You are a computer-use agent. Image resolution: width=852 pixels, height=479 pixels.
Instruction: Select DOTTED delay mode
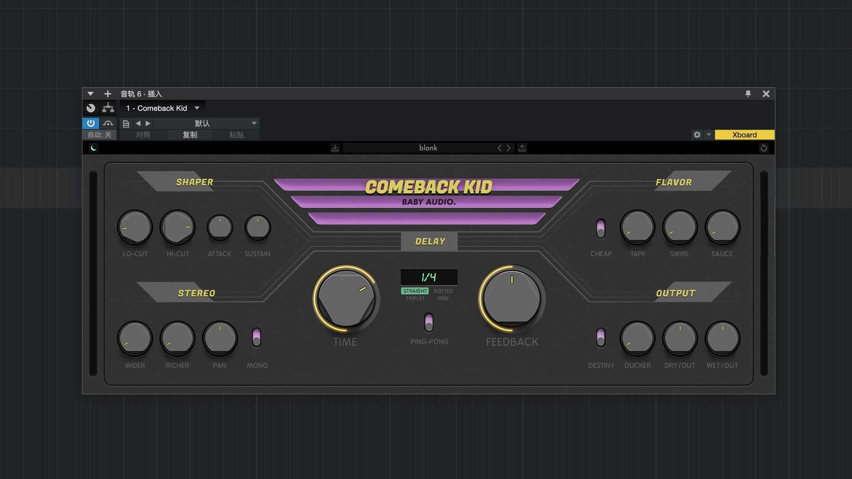click(443, 291)
